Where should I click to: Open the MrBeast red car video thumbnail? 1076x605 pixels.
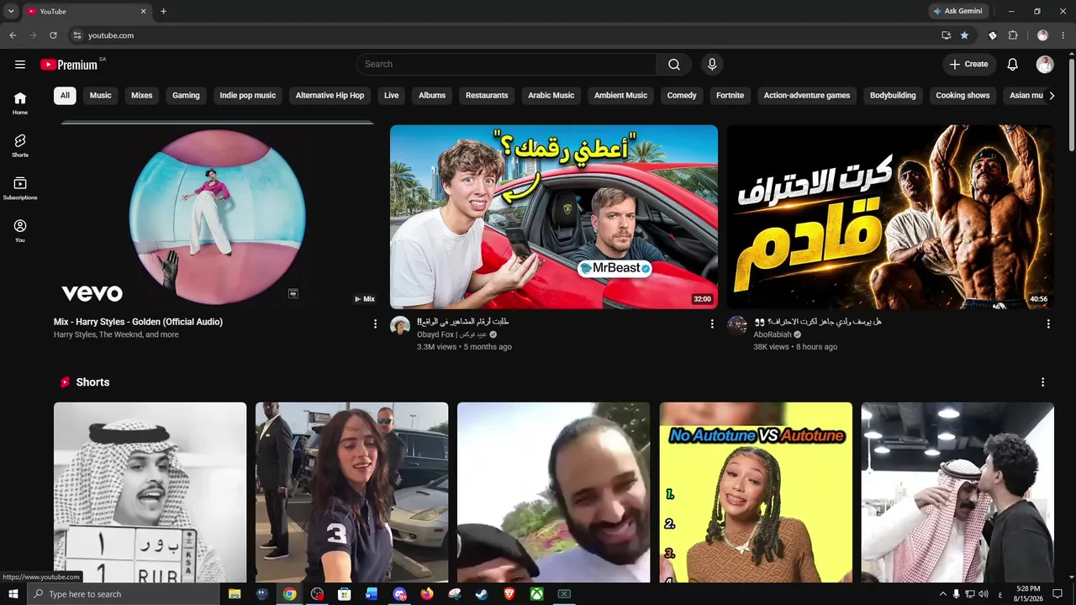point(554,217)
